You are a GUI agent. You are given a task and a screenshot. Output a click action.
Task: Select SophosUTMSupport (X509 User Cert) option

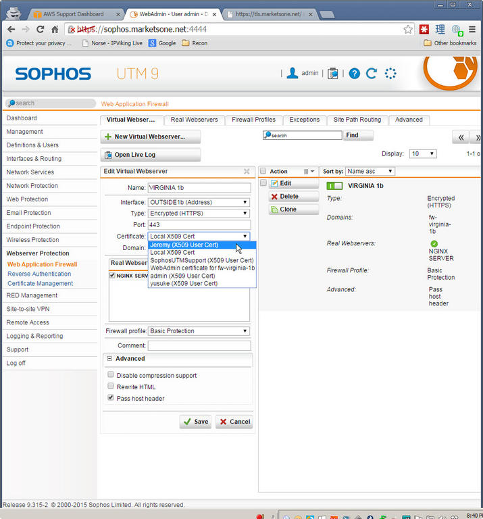202,260
